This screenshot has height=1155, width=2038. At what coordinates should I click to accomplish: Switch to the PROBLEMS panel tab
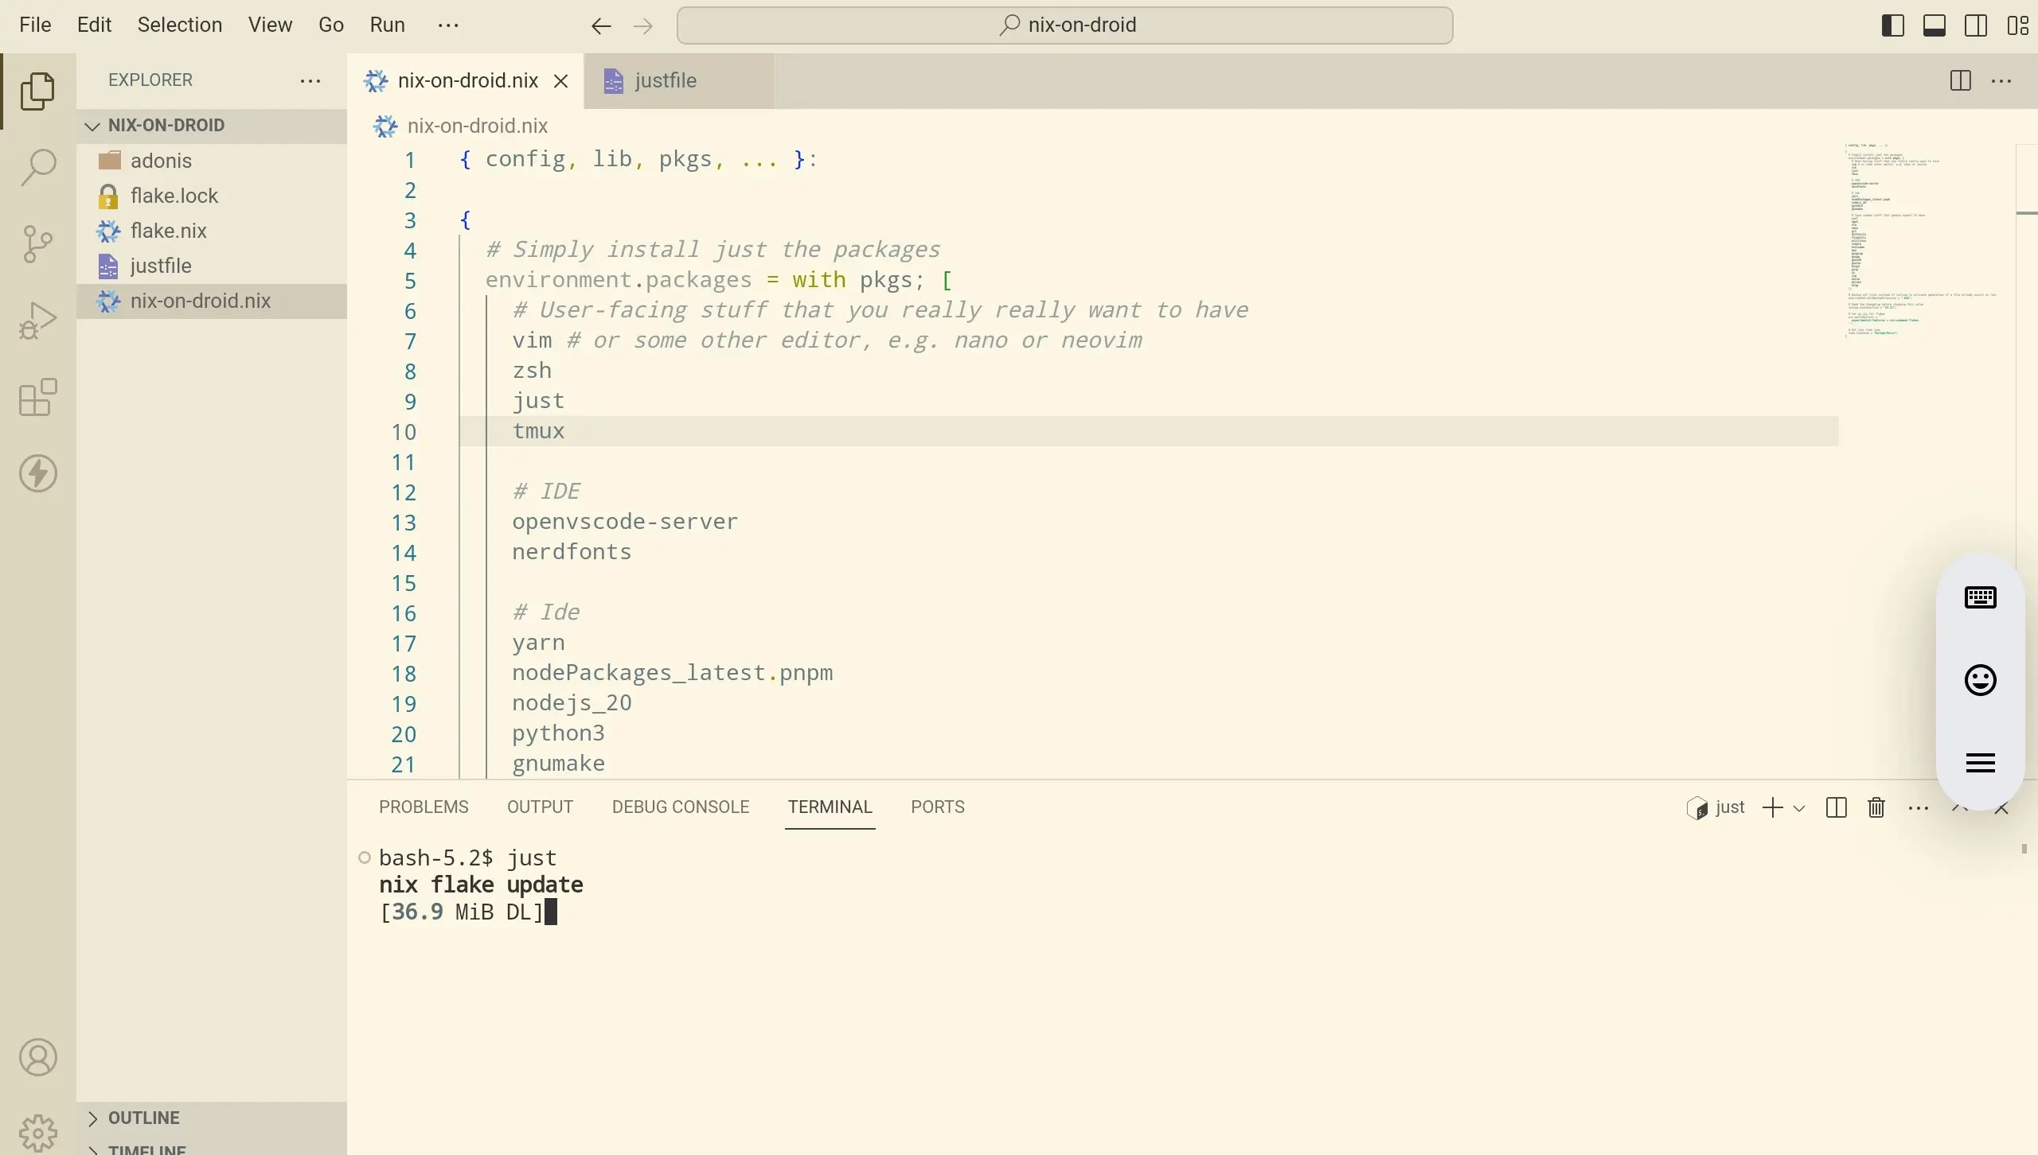click(x=424, y=807)
